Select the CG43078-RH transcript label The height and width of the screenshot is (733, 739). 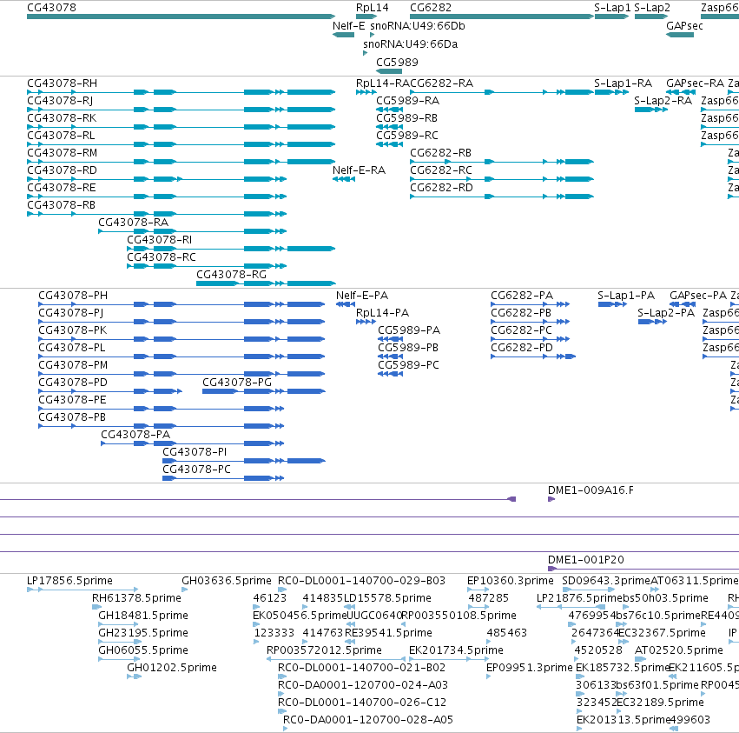coord(63,83)
